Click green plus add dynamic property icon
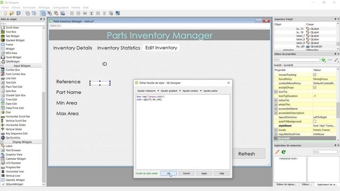This screenshot has width=340, height=191. tap(324, 60)
